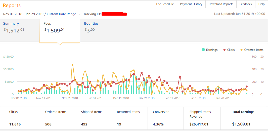Switch to the Summary tab

(x=11, y=23)
